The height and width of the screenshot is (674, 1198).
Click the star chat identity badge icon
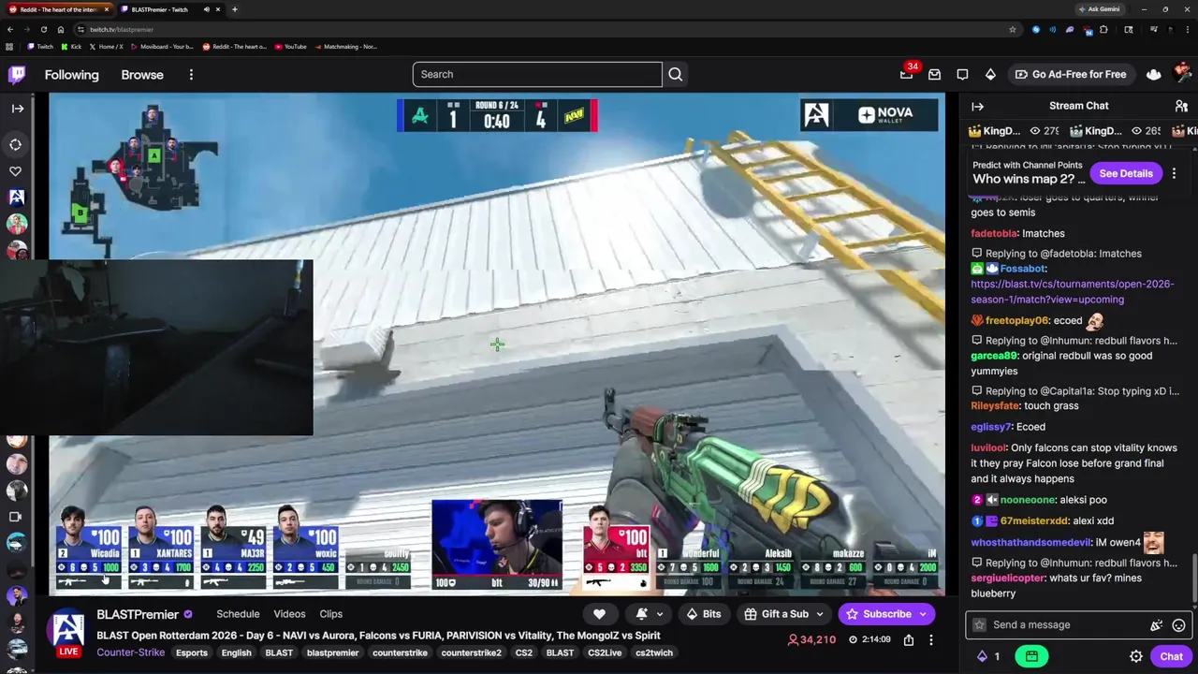[x=979, y=624]
